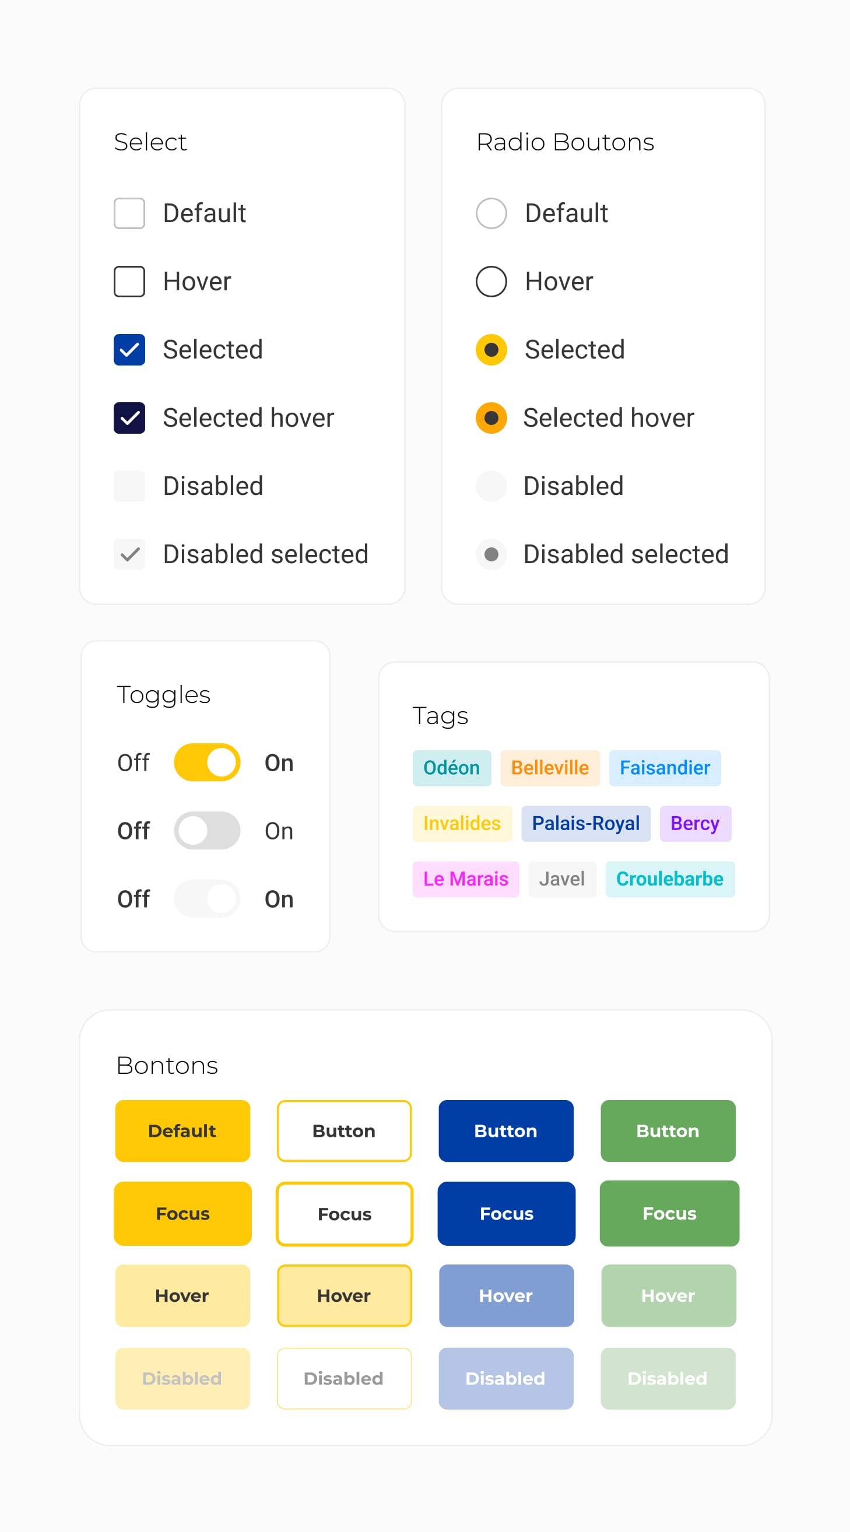Click the Palais-Royal tag
850x1532 pixels.
tap(585, 824)
